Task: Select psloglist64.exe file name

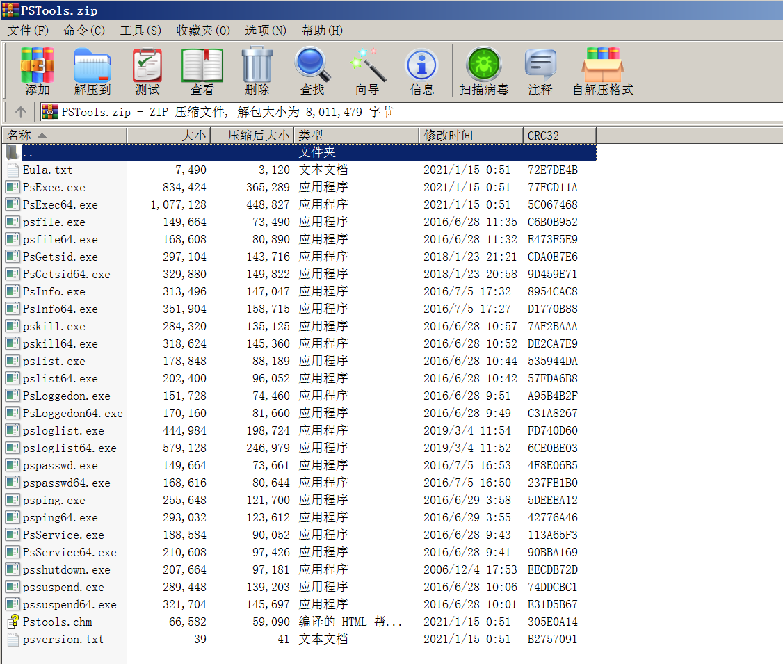Action: pyautogui.click(x=70, y=448)
